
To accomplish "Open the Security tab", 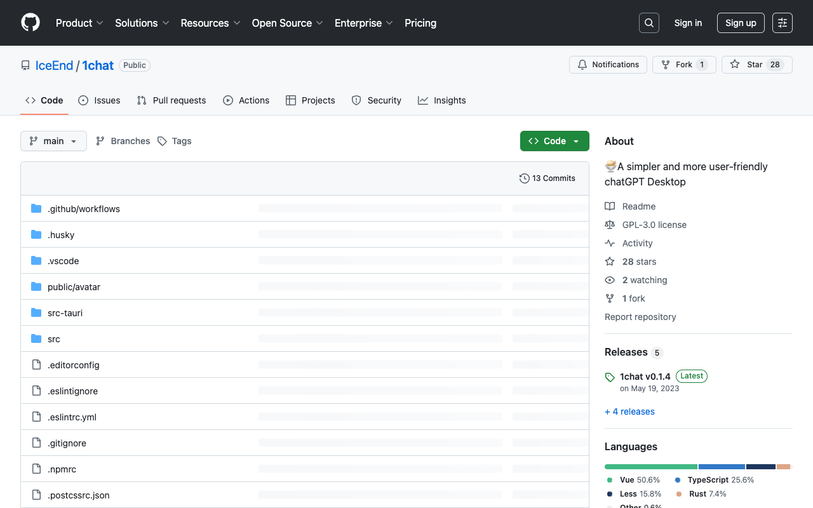I will click(377, 100).
